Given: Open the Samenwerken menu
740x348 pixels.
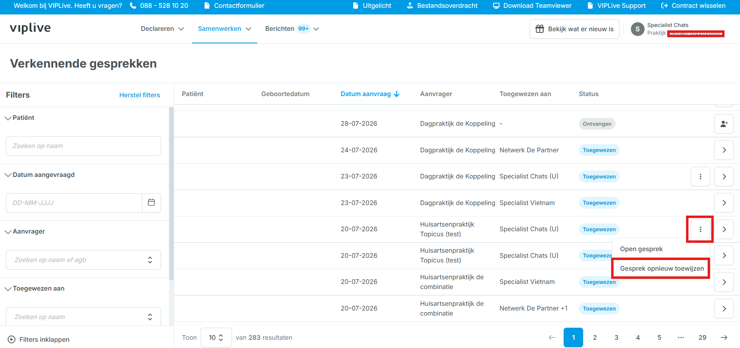Looking at the screenshot, I should click(225, 29).
